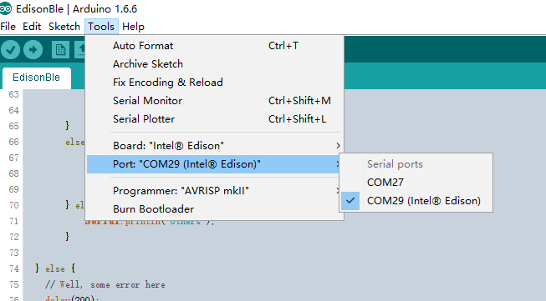
Task: Switch to the EdisonBle sketch tab
Action: point(36,78)
